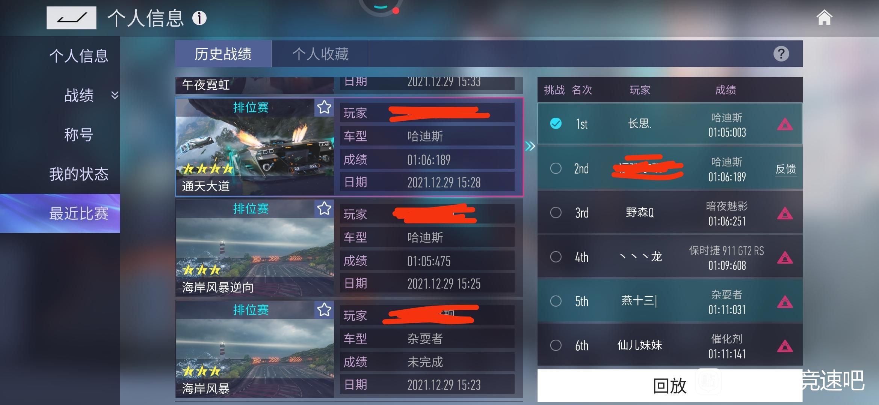Screen dimensions: 879x405
Task: Open the info icon beside 个人信息
Action: click(x=199, y=18)
